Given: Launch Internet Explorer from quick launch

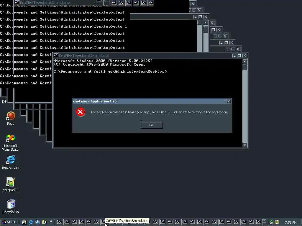Looking at the screenshot, I should pos(31,222).
